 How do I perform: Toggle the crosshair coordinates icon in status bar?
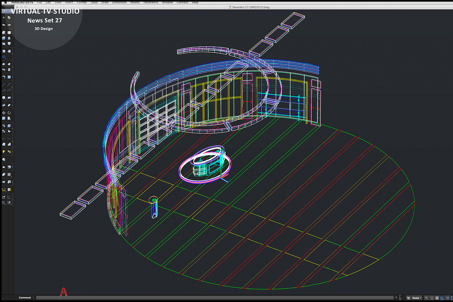tap(426, 298)
